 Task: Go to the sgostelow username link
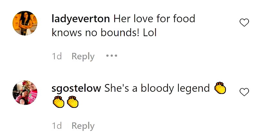tap(76, 89)
